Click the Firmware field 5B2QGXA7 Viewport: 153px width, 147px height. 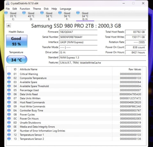[78, 32]
